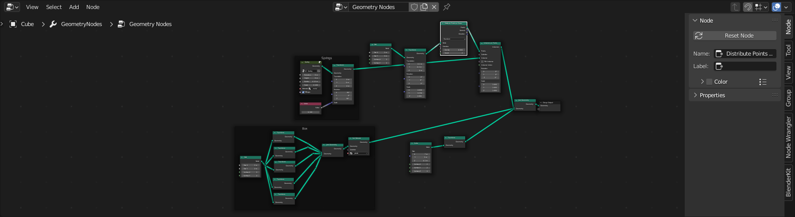Screen dimensions: 795x217
Task: Browse node groups via icon beside Geometry Nodes name
Action: click(341, 7)
